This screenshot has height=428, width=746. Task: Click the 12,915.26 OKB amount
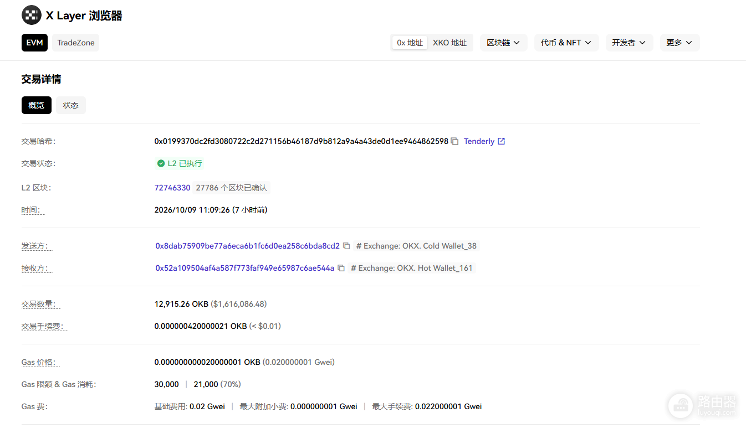pyautogui.click(x=181, y=304)
